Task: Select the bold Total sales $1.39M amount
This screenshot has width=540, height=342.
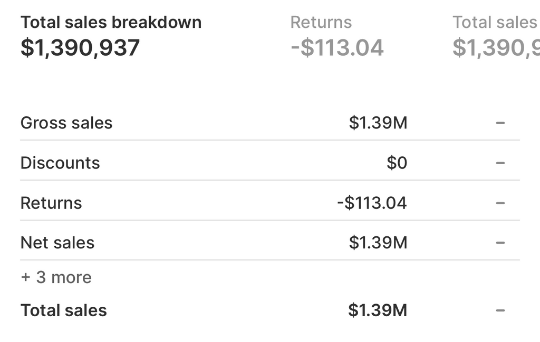Action: click(378, 310)
